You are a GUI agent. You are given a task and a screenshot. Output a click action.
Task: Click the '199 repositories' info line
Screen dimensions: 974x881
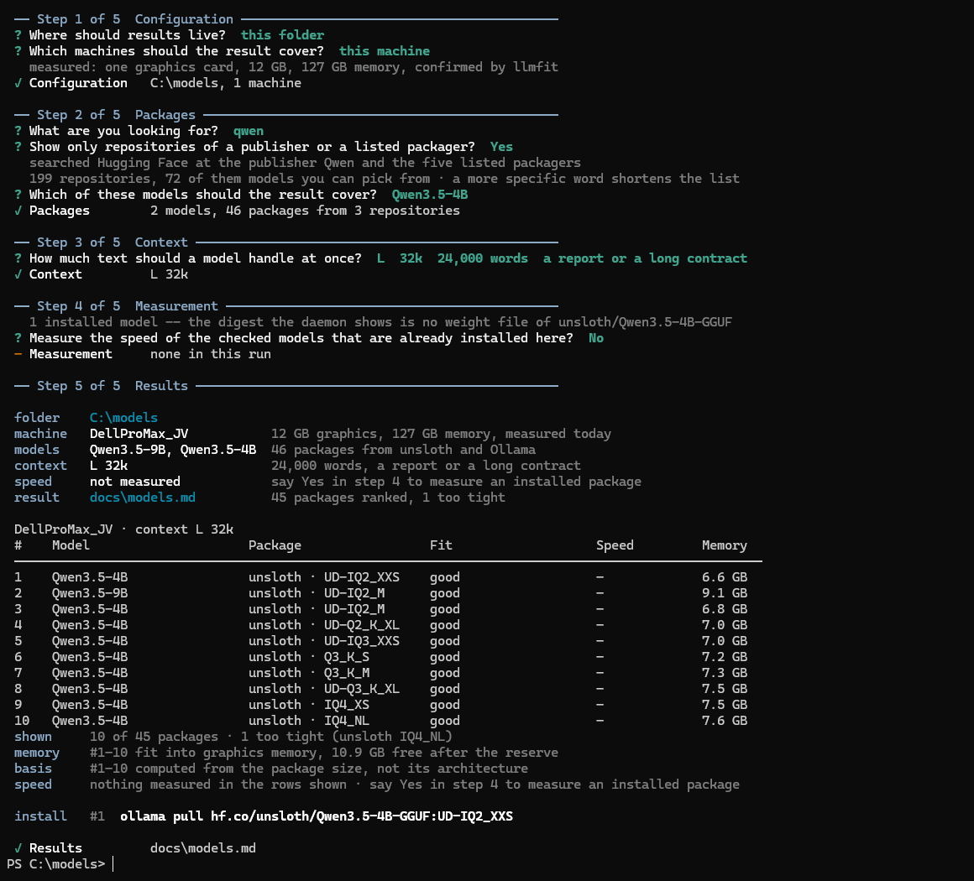384,179
